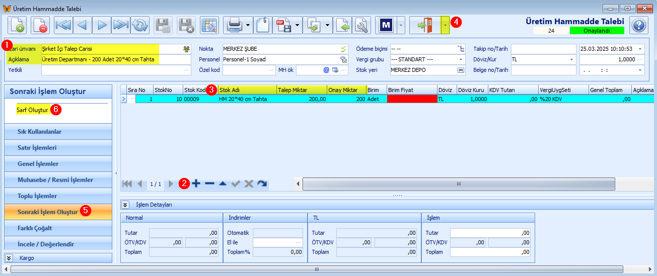657x276 pixels.
Task: Open the copy documents dropdown arrow
Action: (328, 25)
